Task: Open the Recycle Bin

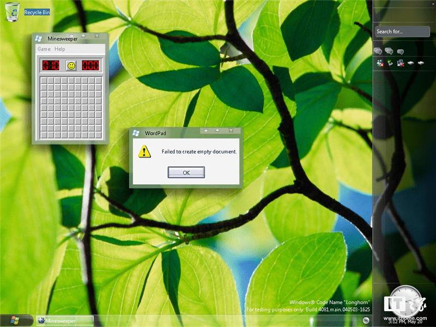Action: tap(11, 11)
